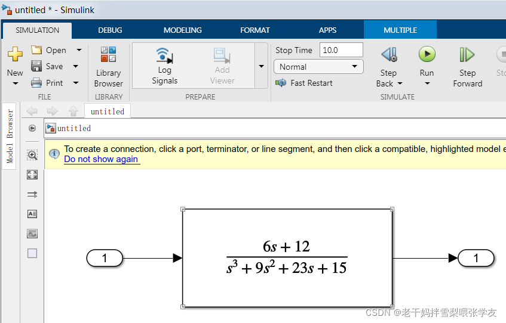Open the Normal simulation mode dropdown
This screenshot has width=506, height=323.
(318, 67)
